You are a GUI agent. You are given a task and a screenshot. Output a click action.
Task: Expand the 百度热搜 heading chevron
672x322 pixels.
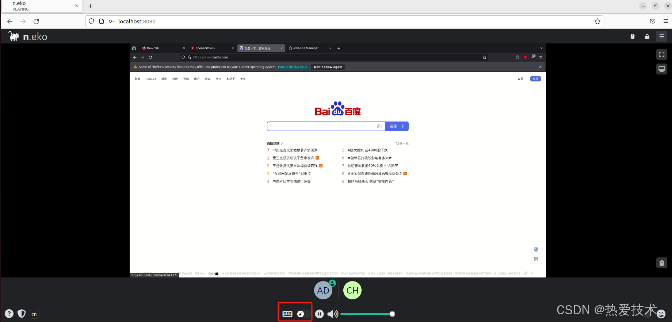pos(282,143)
